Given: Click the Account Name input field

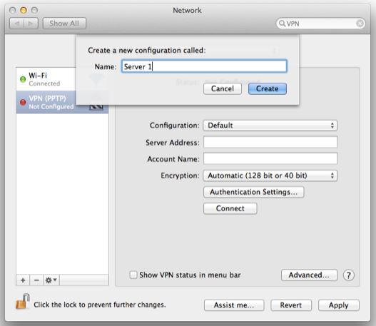Looking at the screenshot, I should coord(270,158).
